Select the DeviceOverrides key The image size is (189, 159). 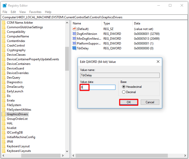(18, 73)
